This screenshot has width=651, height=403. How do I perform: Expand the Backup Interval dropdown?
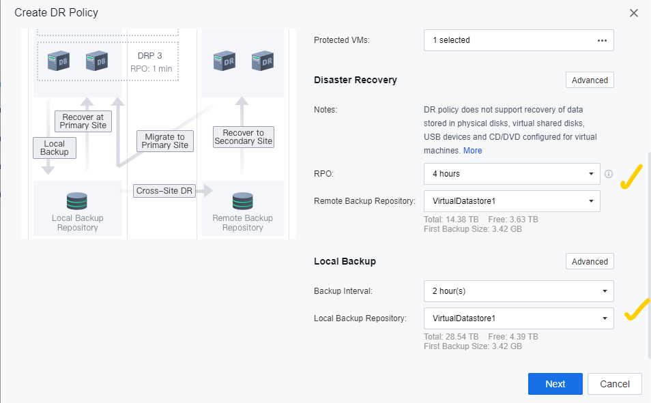519,291
